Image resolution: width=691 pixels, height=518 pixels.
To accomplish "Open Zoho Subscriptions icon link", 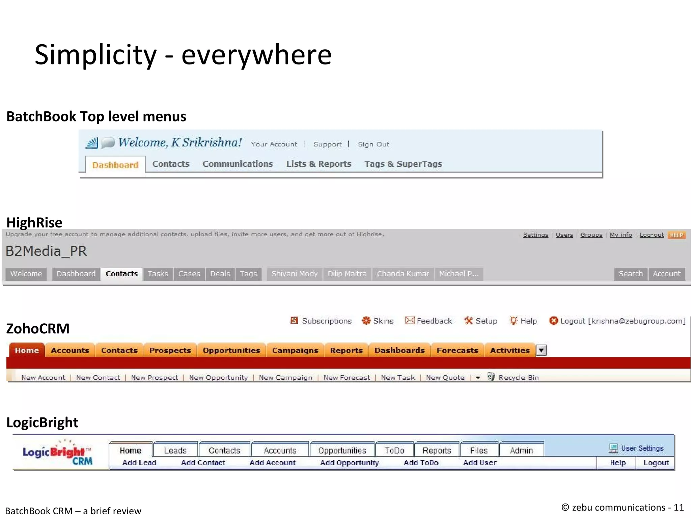I will 294,321.
